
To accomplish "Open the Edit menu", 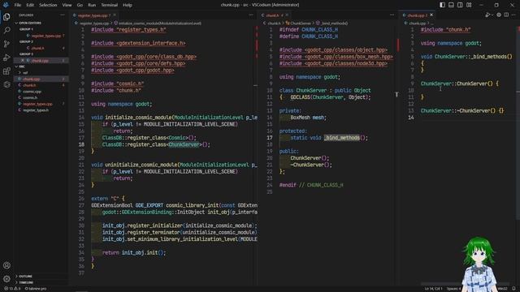I will 30,5.
